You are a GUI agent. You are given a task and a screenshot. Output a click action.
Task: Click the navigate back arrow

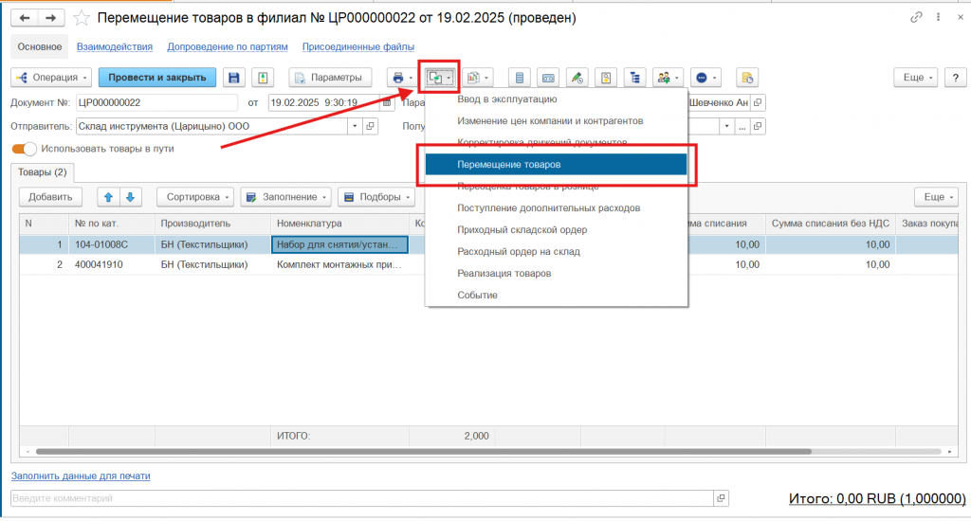pyautogui.click(x=25, y=18)
